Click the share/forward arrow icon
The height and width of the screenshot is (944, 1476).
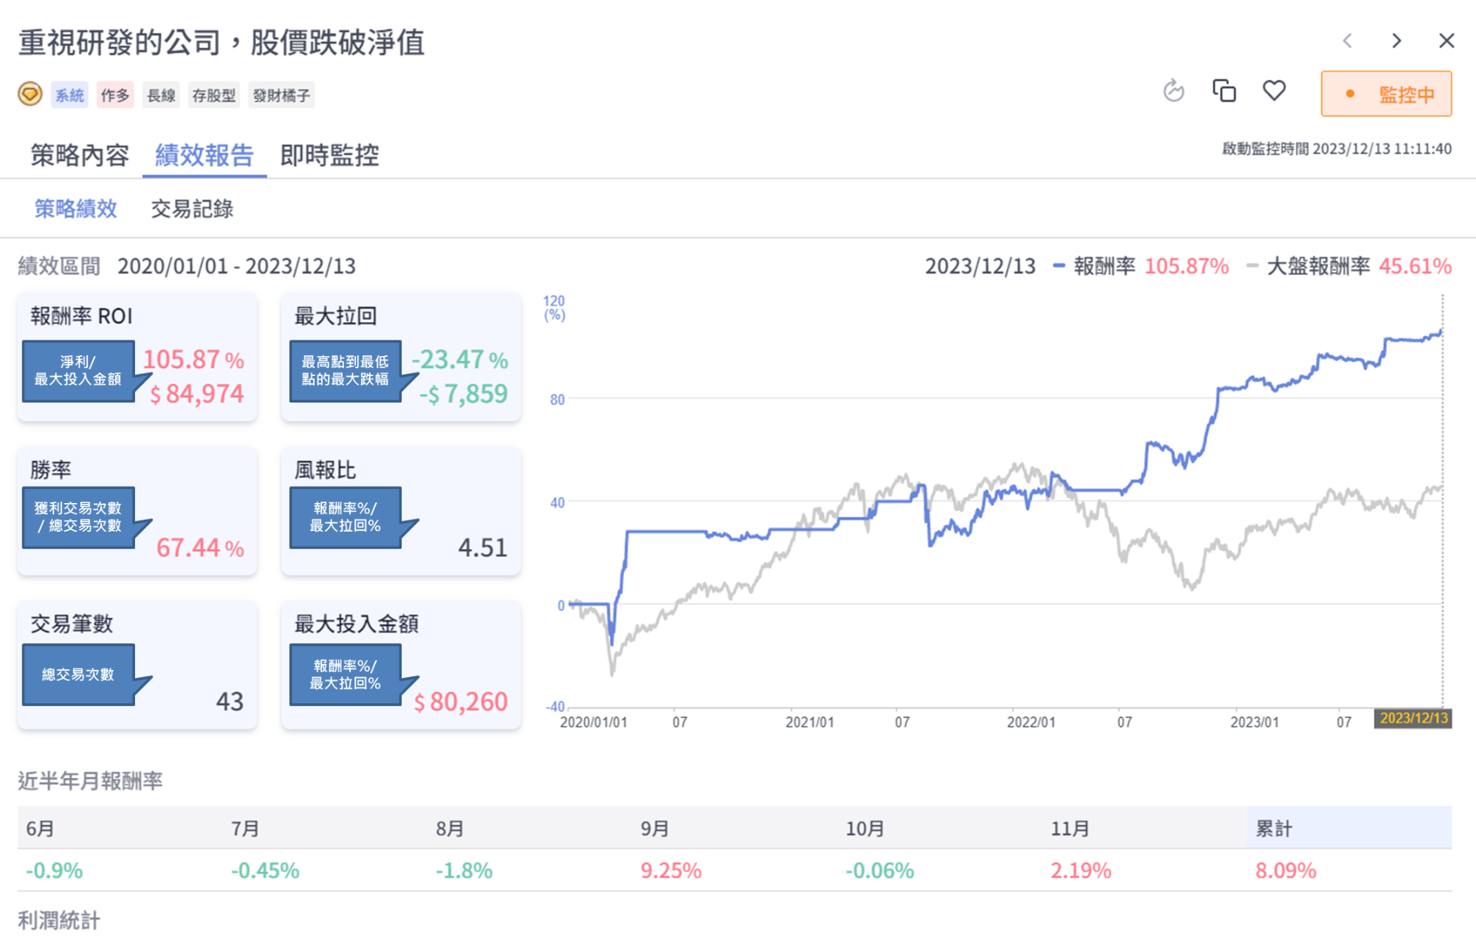(1173, 91)
